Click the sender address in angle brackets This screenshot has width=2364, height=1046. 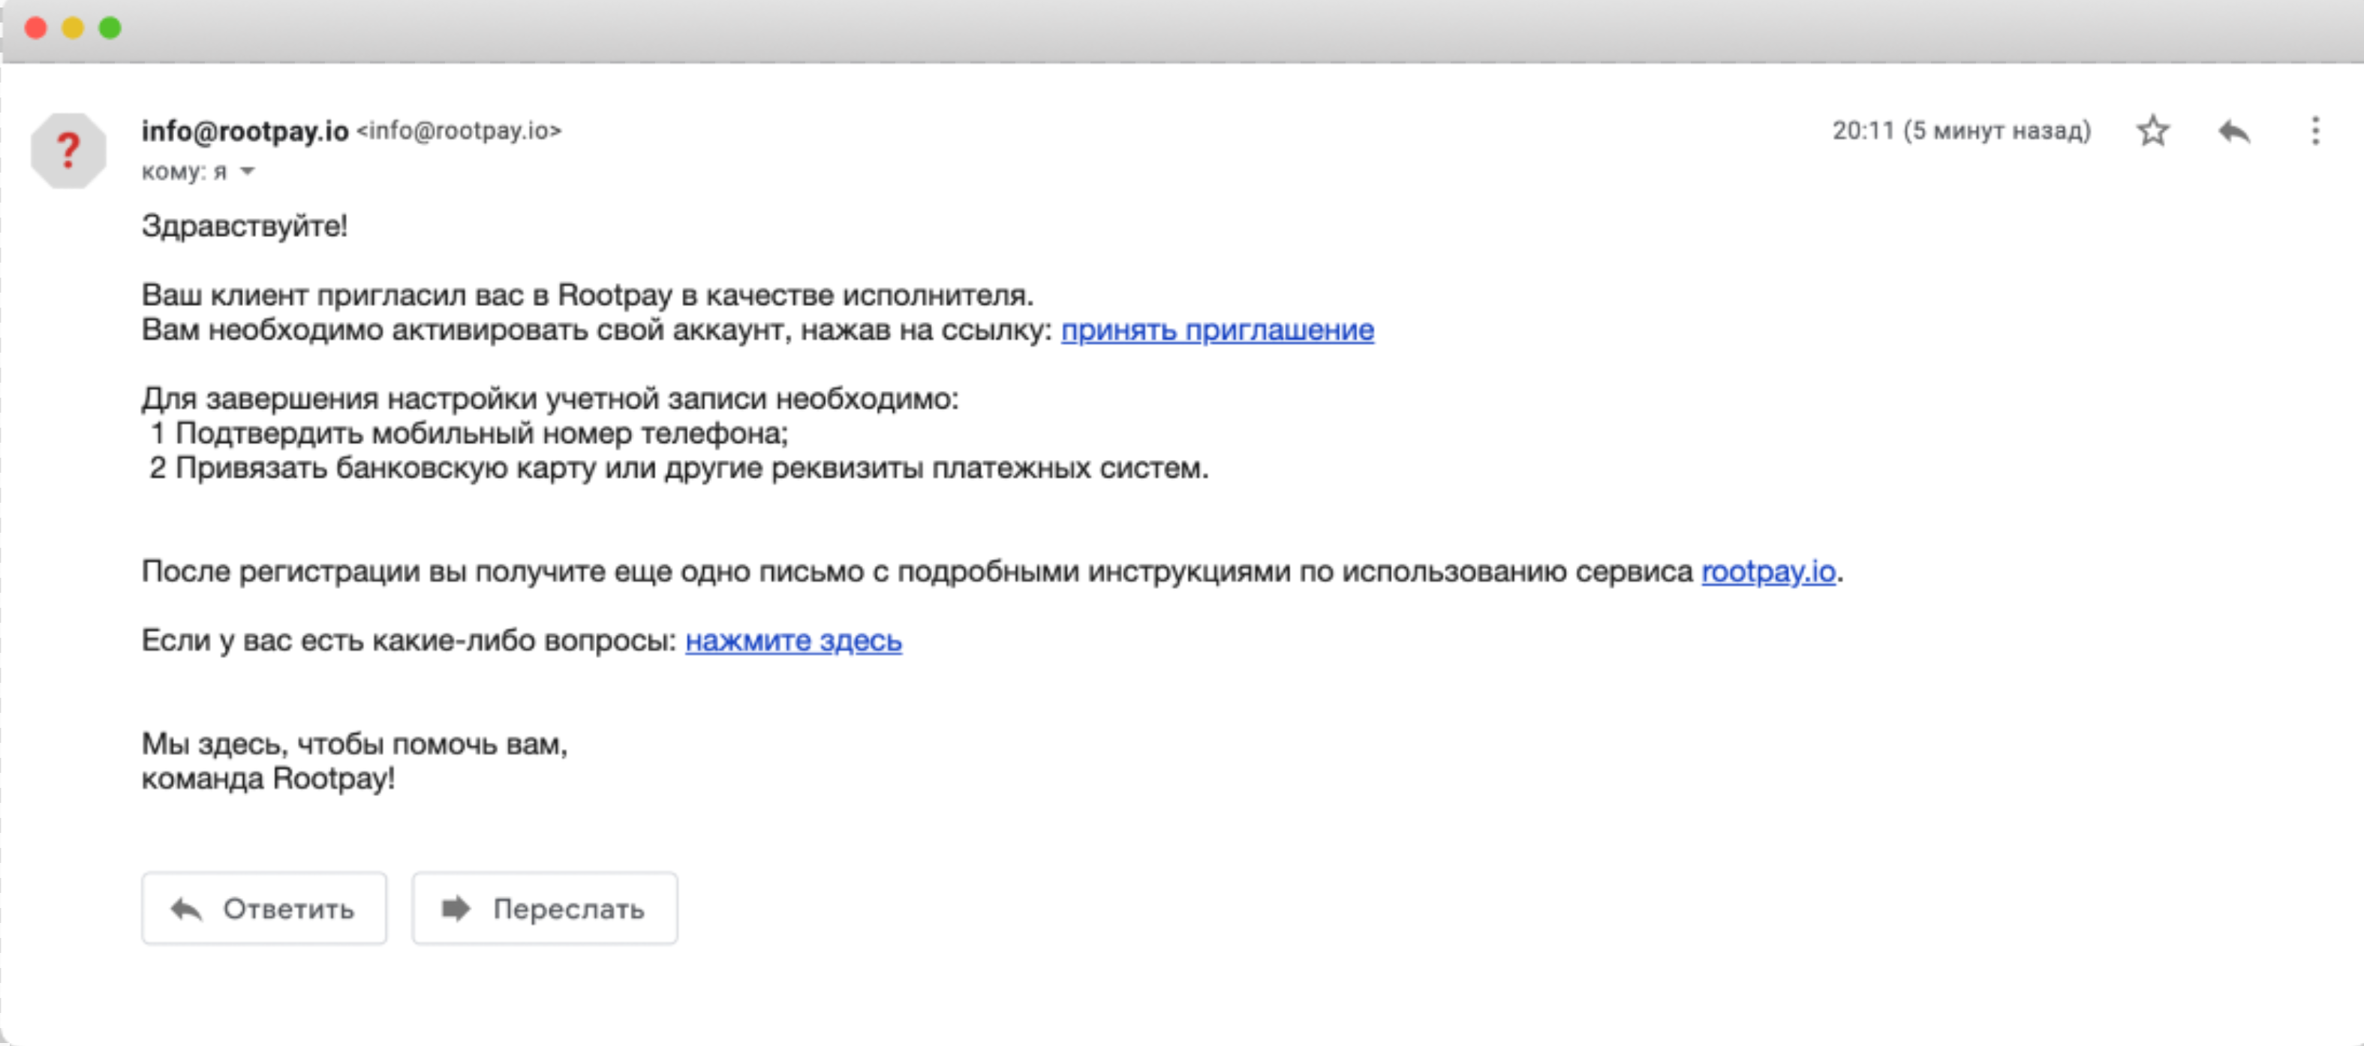[459, 131]
